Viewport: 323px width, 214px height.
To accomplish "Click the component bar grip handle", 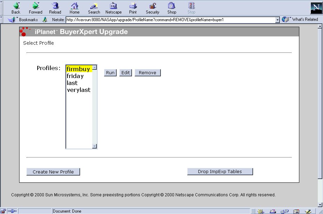I will point(253,211).
